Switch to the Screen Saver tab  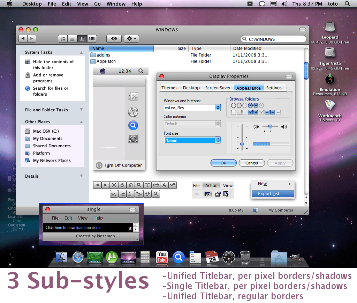tap(218, 88)
